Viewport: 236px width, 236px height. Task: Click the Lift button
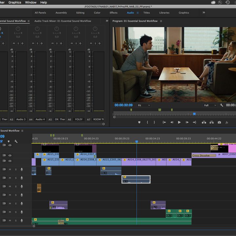click(204, 122)
